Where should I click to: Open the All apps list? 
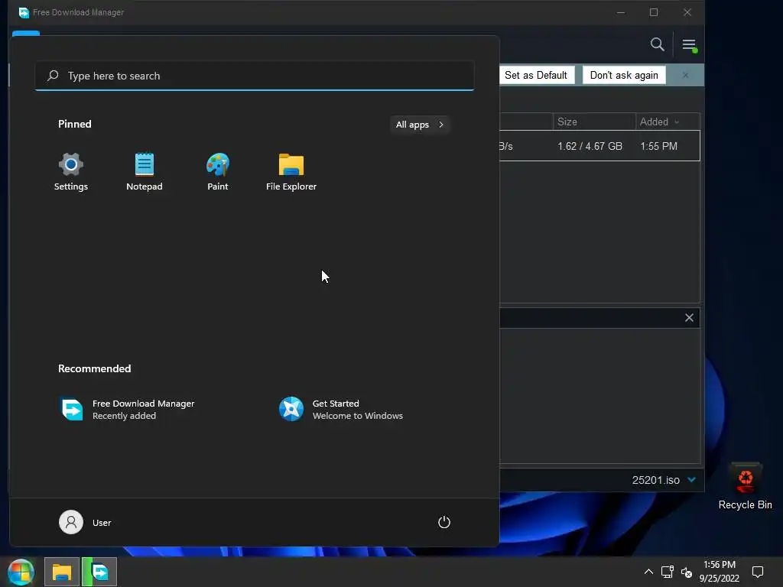420,125
